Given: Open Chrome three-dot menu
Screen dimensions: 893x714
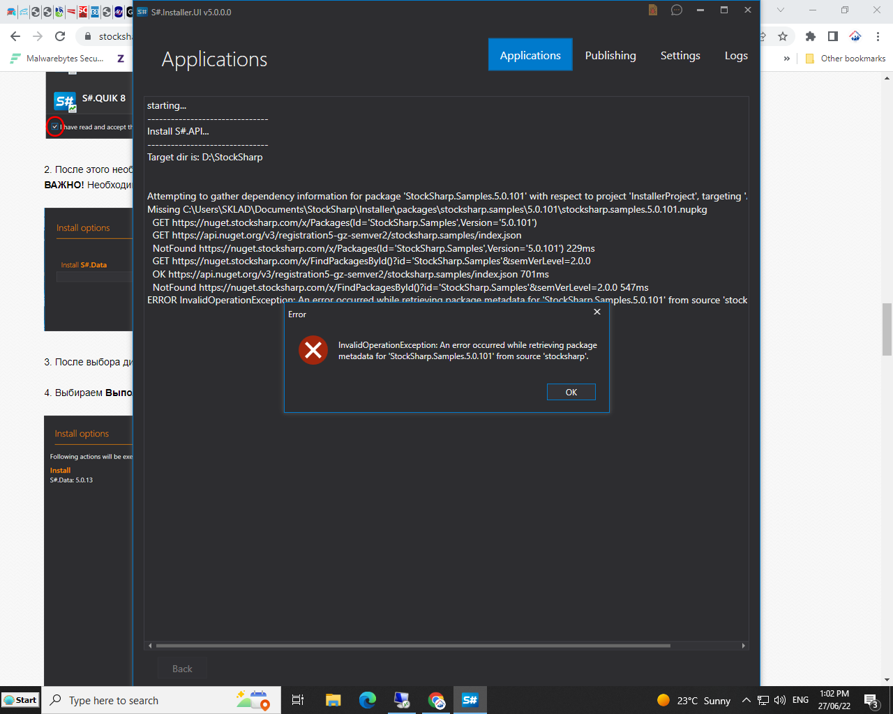Looking at the screenshot, I should (x=878, y=36).
